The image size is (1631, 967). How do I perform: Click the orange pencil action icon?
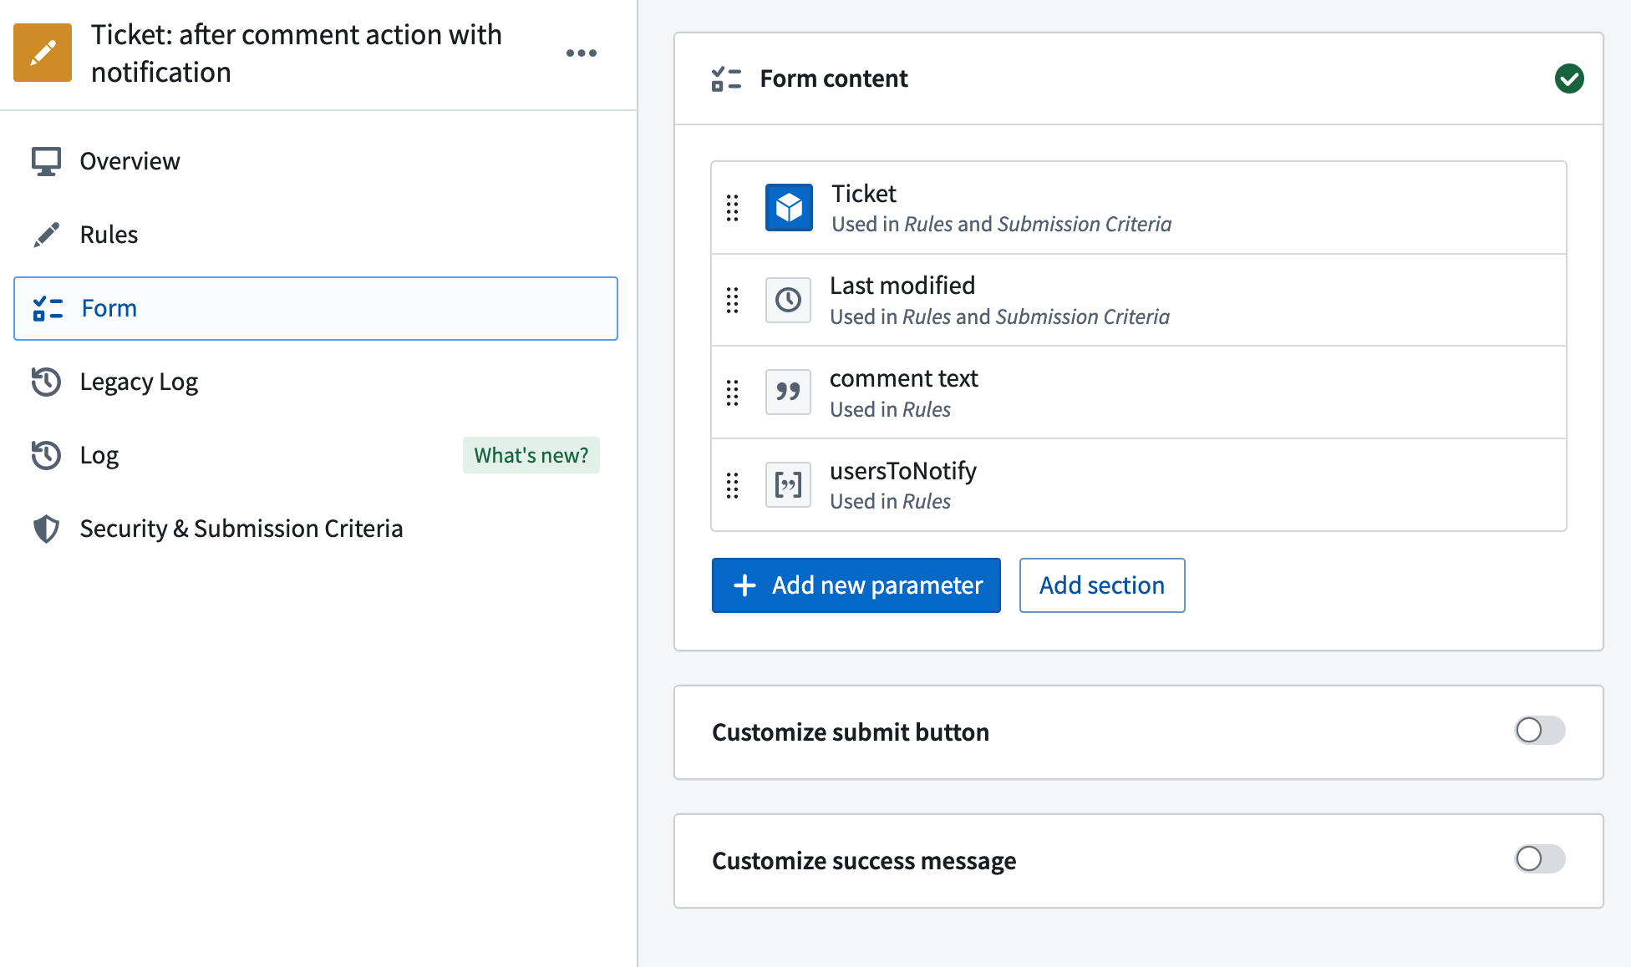(43, 53)
